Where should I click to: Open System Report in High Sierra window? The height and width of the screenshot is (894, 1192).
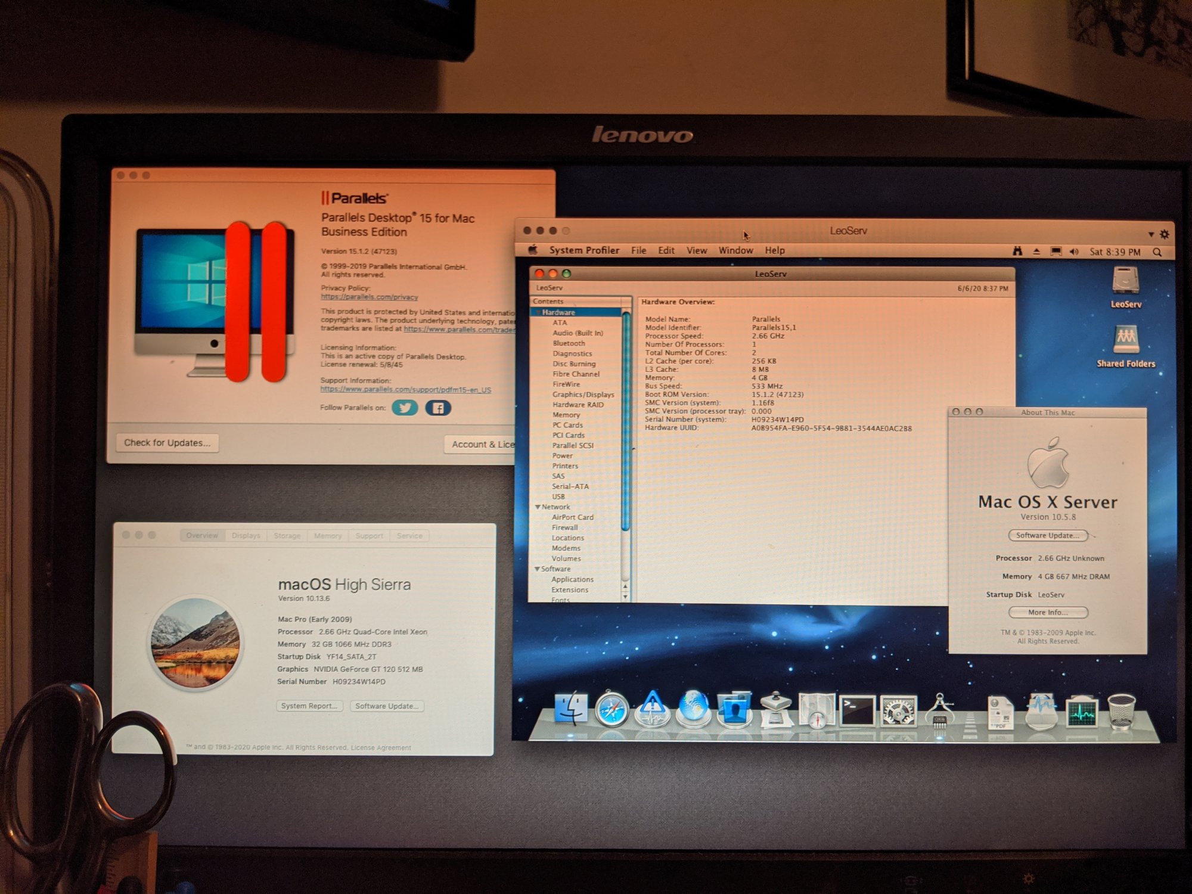click(309, 706)
